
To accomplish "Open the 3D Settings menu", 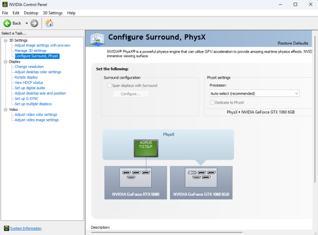I will (x=52, y=13).
